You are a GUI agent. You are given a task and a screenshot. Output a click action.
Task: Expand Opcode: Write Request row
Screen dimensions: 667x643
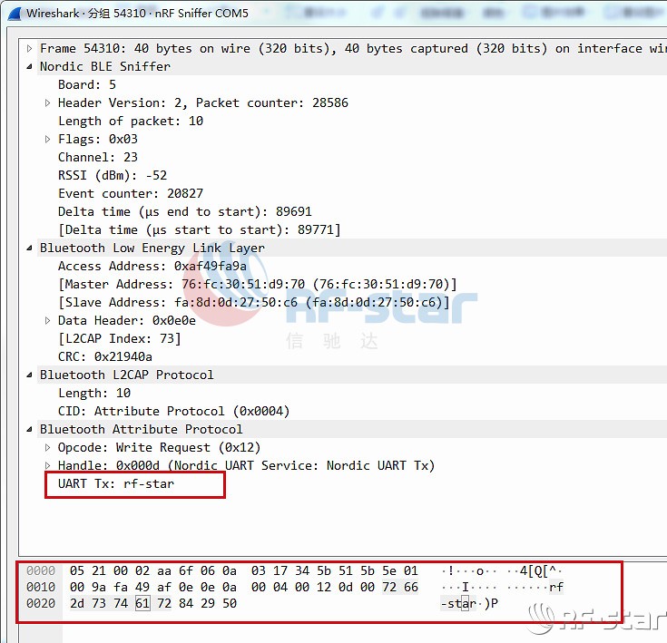[x=47, y=447]
